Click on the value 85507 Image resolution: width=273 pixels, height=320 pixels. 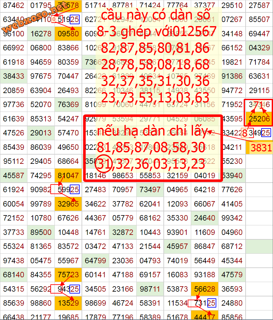tap(259, 19)
